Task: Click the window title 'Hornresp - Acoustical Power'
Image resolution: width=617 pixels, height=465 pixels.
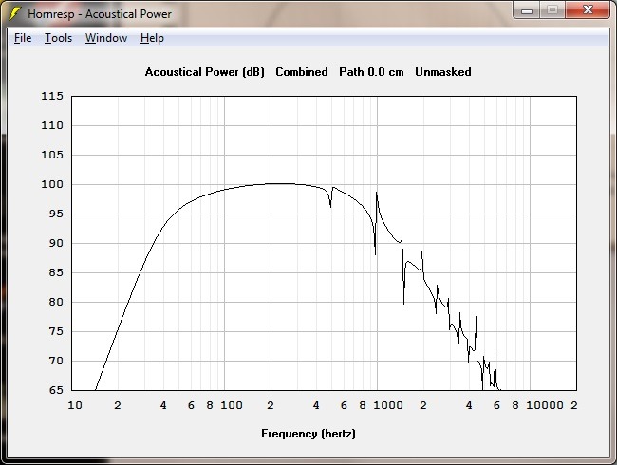Action: (100, 14)
